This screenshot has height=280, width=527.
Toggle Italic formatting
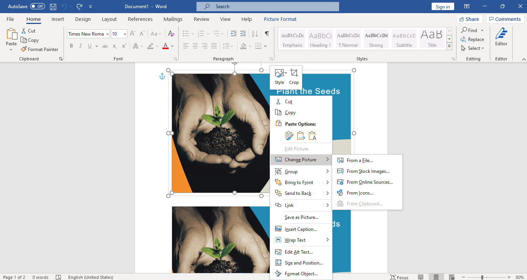[x=81, y=46]
